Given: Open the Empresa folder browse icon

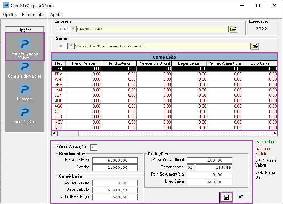Looking at the screenshot, I should point(233,29).
